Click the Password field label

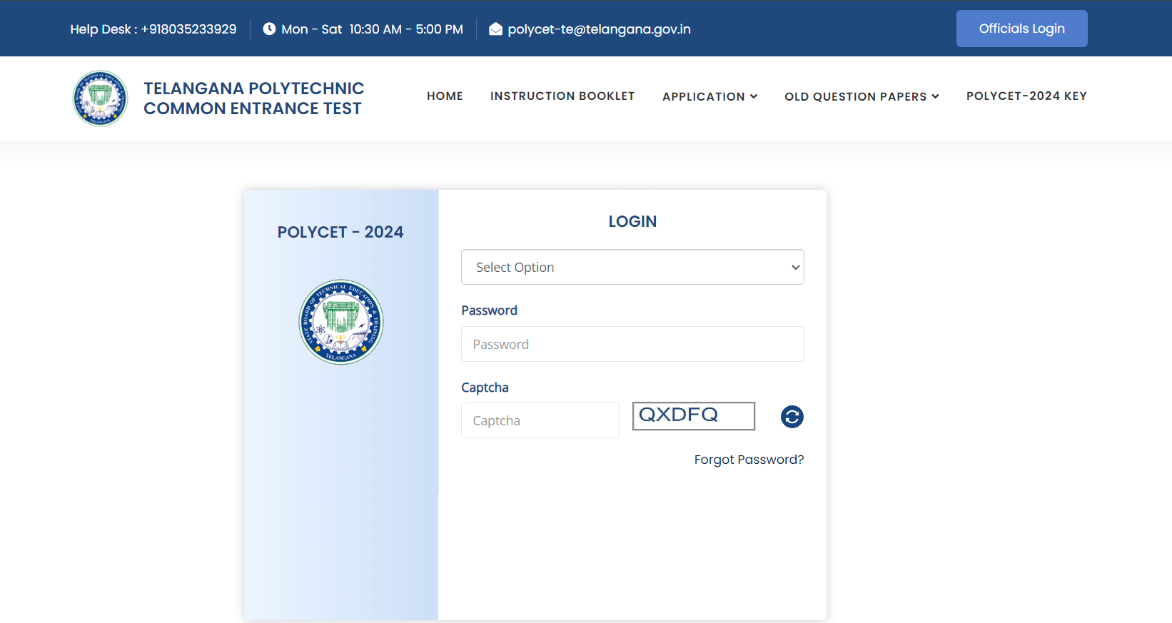pyautogui.click(x=489, y=310)
